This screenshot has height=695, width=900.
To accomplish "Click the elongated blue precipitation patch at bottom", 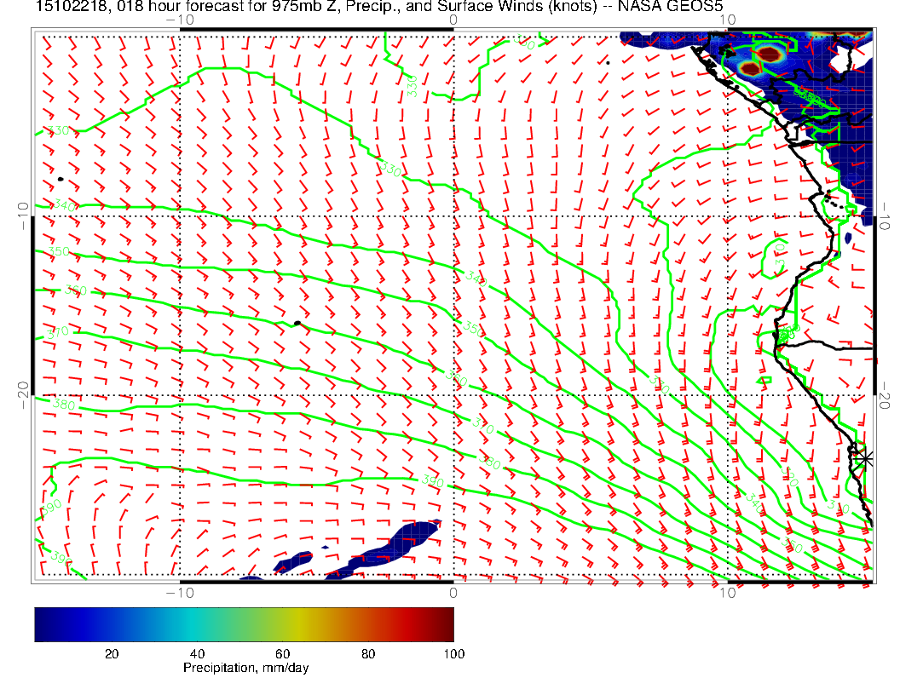I will tap(390, 546).
